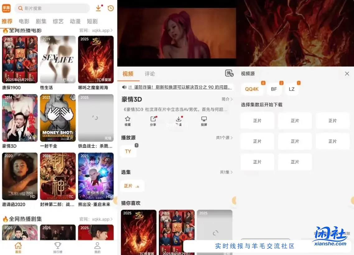Switch to the 评论 comments tab

(150, 74)
